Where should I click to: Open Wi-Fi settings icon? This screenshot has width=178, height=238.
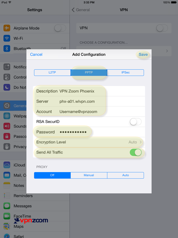7,38
